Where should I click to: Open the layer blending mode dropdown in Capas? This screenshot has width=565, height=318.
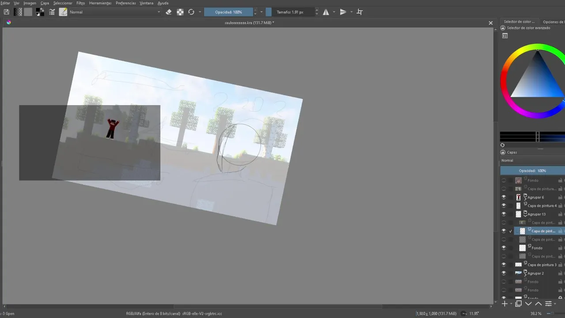(532, 160)
